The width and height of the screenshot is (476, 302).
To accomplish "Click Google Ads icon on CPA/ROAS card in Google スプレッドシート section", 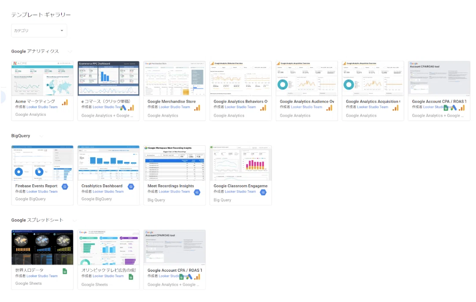I will pyautogui.click(x=189, y=276).
